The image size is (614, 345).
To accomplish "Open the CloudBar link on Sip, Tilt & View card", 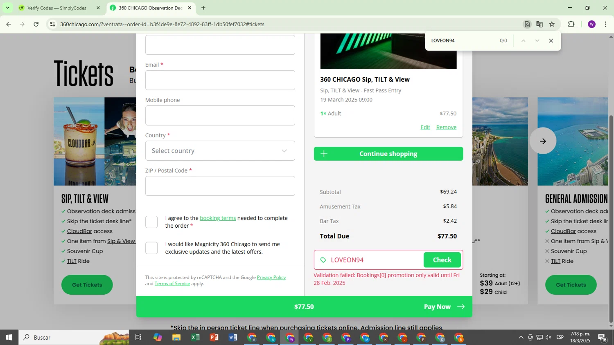I will [x=79, y=231].
